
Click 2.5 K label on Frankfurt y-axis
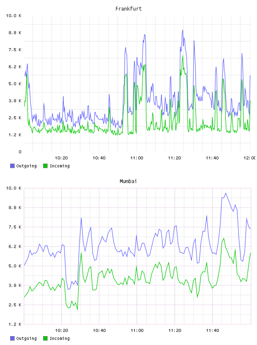15,118
